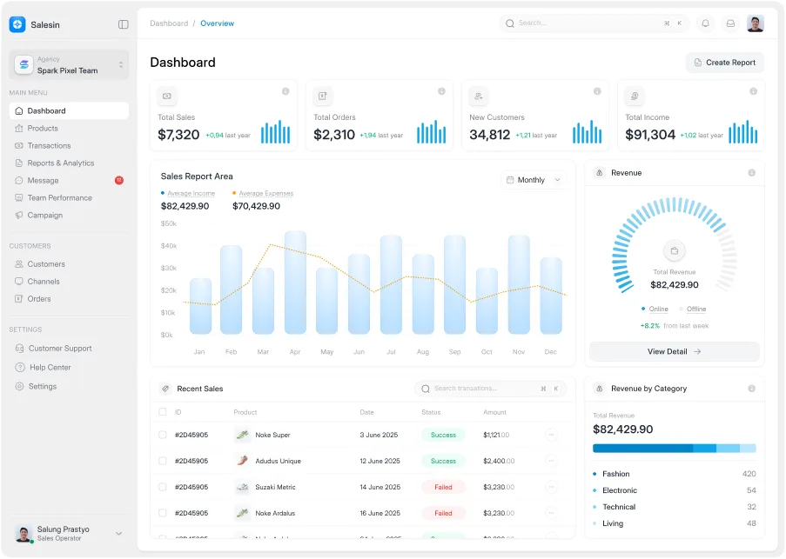Open row menu for Adudus Unique
The image size is (786, 559).
[551, 461]
